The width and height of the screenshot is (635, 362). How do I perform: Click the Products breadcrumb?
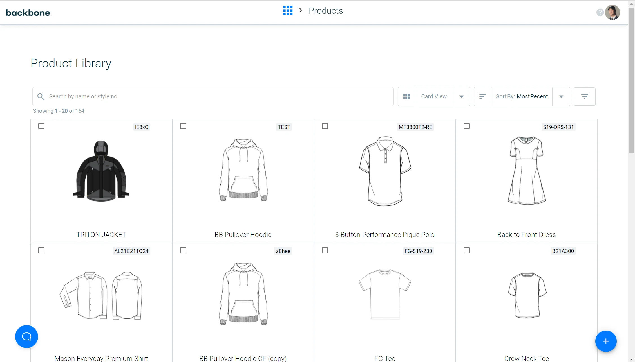pyautogui.click(x=326, y=11)
